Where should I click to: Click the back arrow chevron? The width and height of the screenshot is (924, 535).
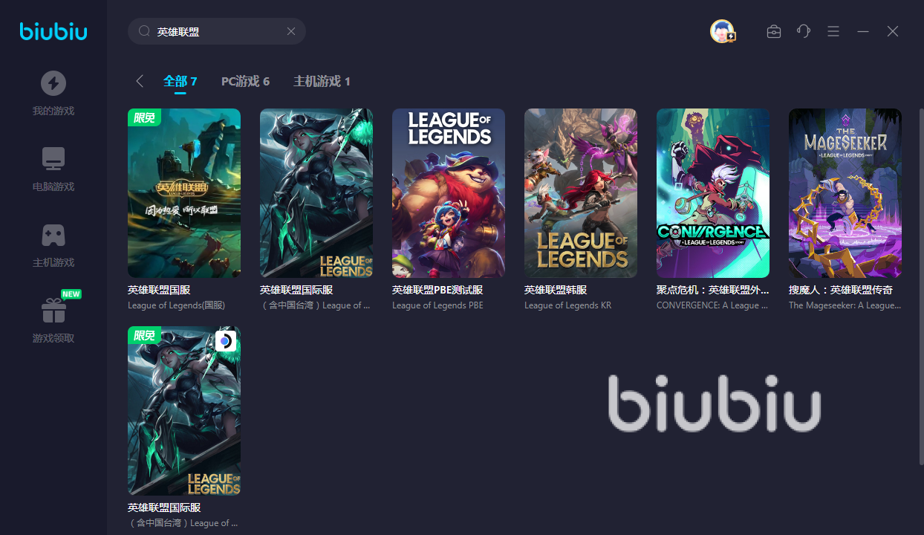139,81
